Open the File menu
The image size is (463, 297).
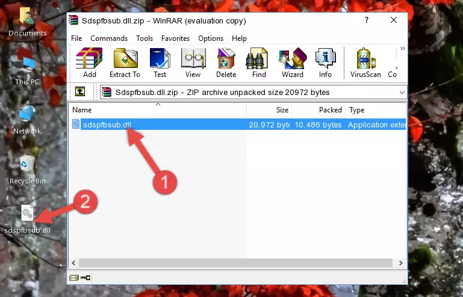(x=76, y=38)
